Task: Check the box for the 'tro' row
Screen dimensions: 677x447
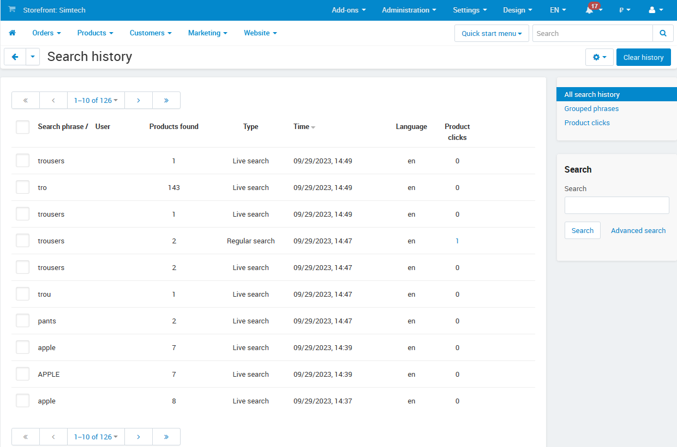Action: 22,187
